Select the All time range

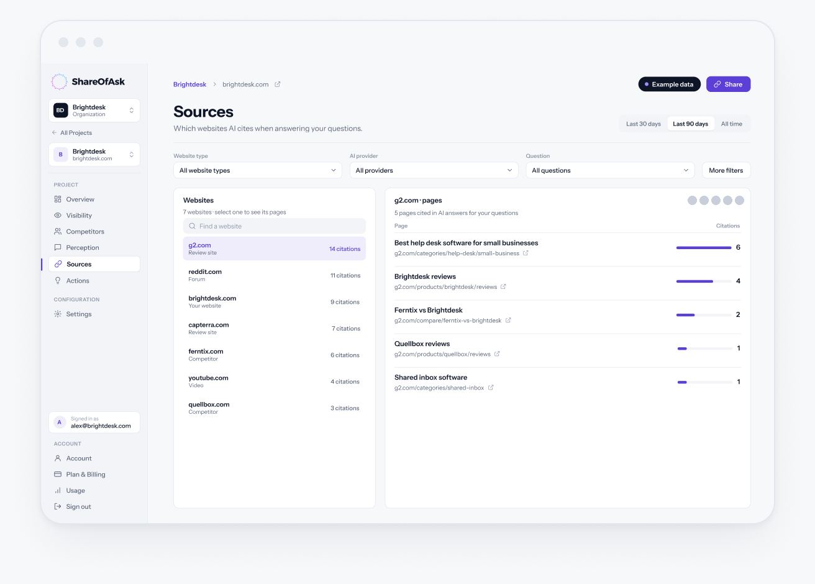point(731,124)
